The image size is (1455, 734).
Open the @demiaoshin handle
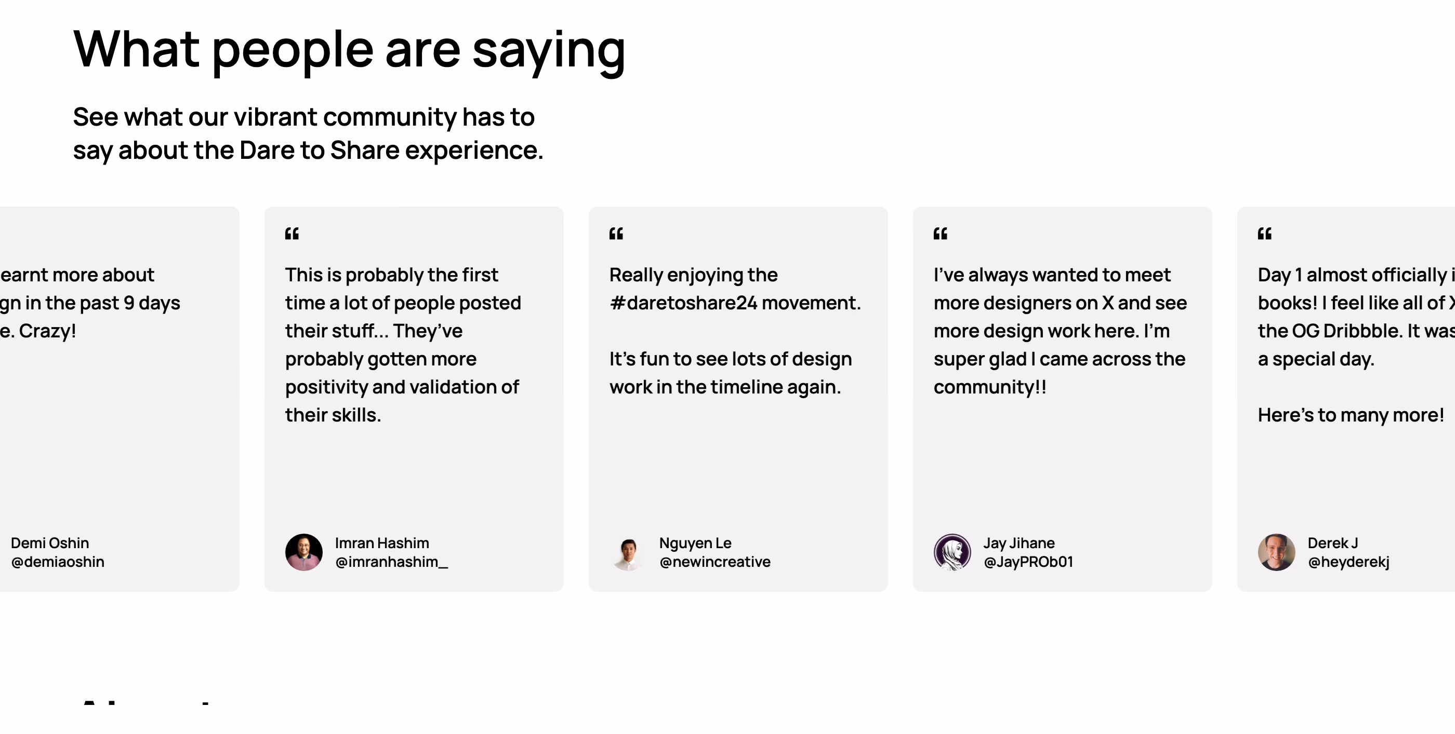(58, 562)
